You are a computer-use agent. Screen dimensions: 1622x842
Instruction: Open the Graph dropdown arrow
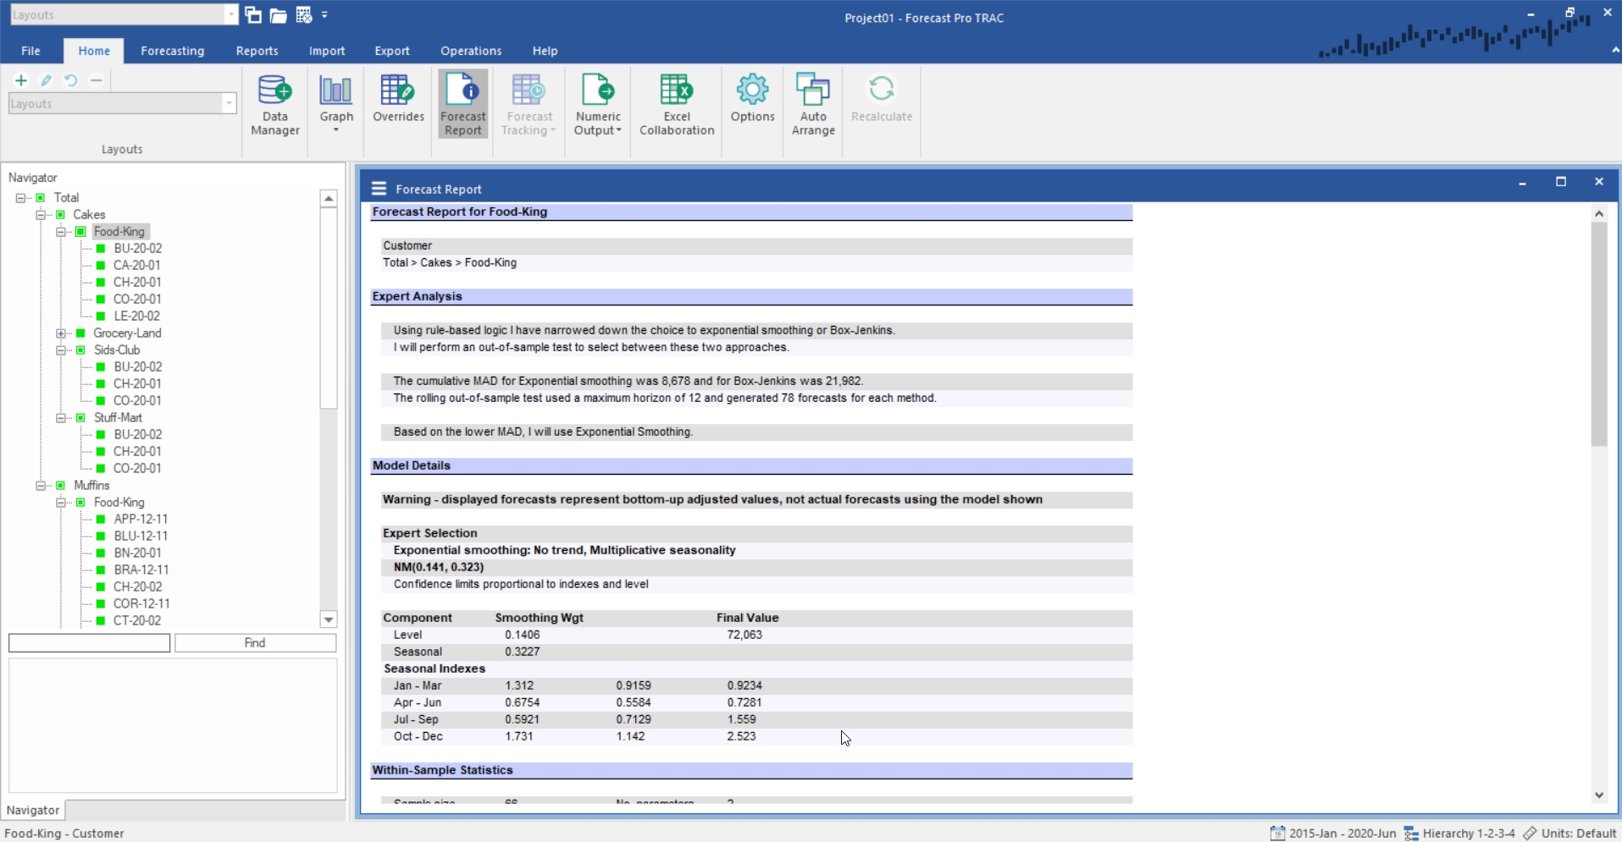[x=336, y=130]
